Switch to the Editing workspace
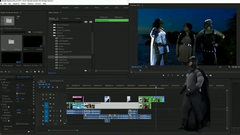Screen dimensions: 240x135 pyautogui.click(x=76, y=7)
